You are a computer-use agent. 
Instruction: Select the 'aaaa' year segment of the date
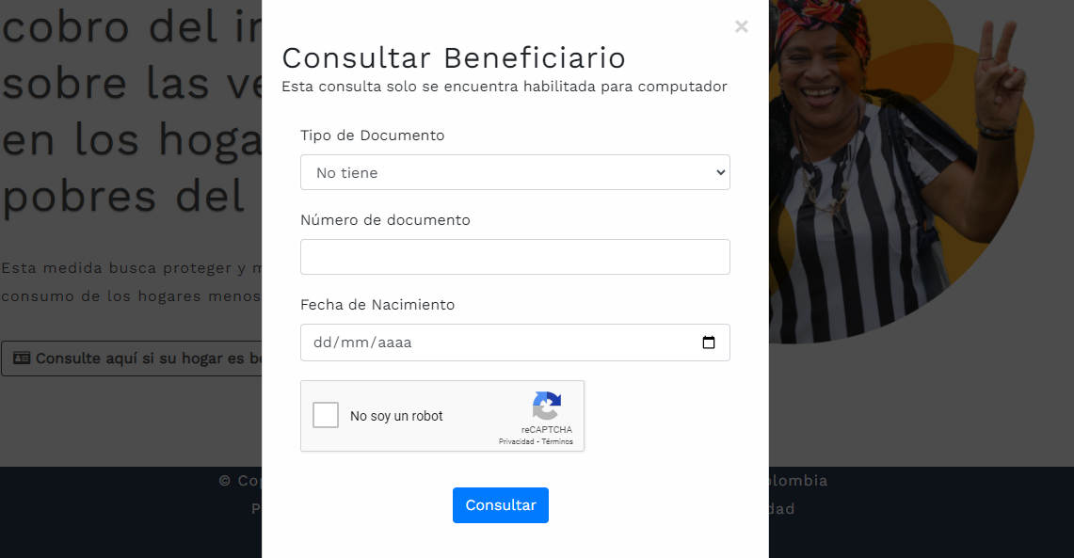(394, 343)
